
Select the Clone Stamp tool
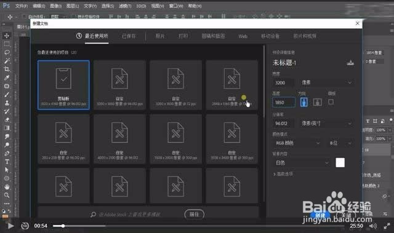7,103
